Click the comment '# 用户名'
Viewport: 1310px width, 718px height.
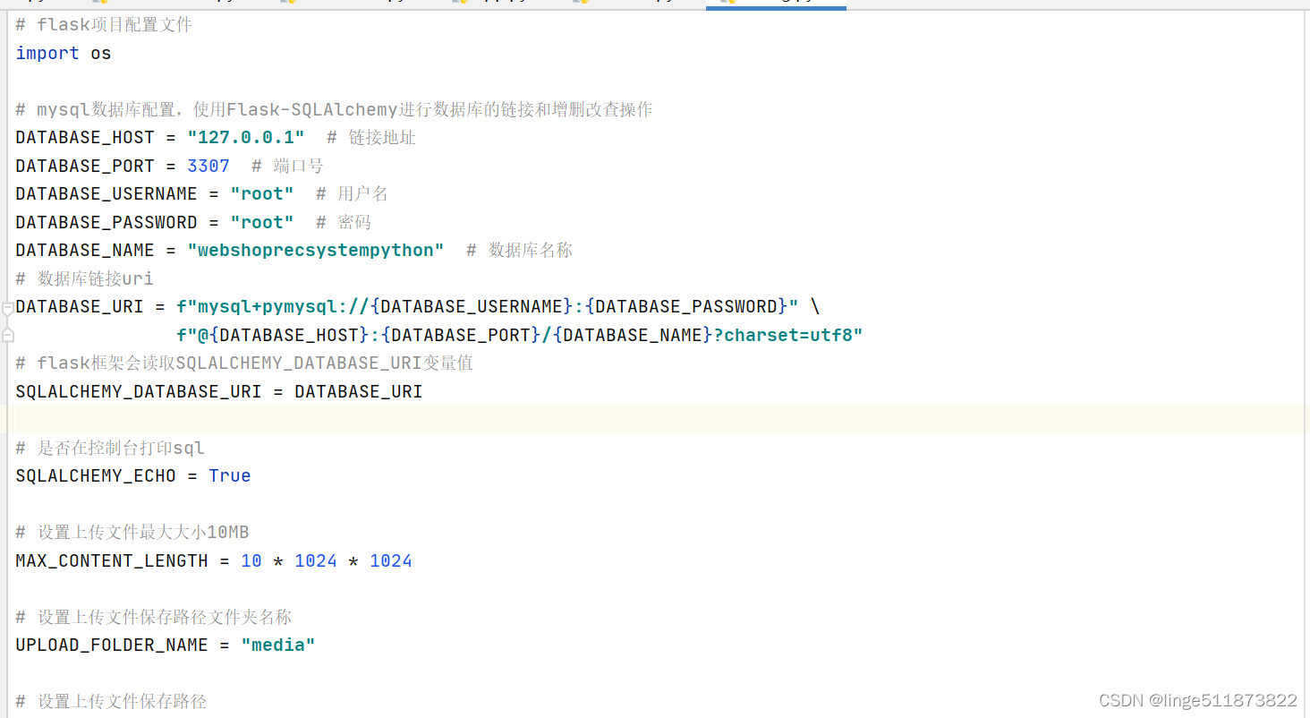tap(352, 194)
